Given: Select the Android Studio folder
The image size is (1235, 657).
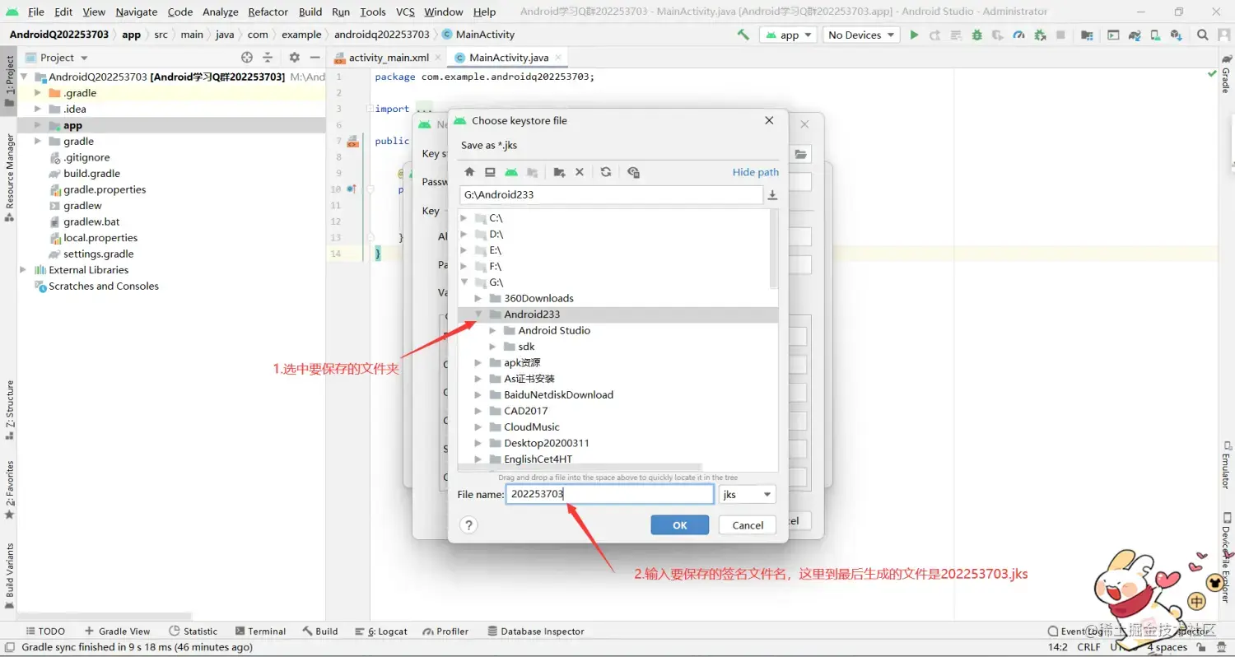Looking at the screenshot, I should [554, 330].
